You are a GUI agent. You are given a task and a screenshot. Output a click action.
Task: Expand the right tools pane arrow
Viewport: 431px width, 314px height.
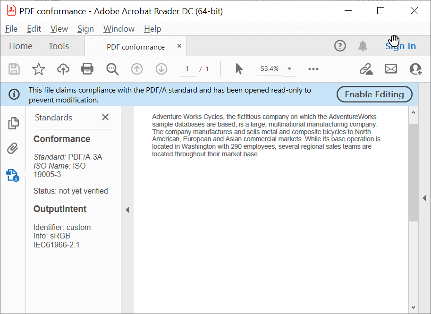424,198
